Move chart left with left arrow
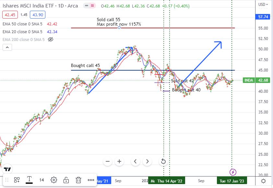Image resolution: width=273 pixels, height=188 pixels. pyautogui.click(x=135, y=161)
